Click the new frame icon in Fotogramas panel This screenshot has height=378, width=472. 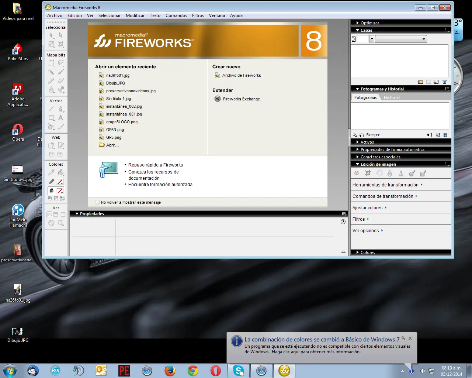coord(438,135)
